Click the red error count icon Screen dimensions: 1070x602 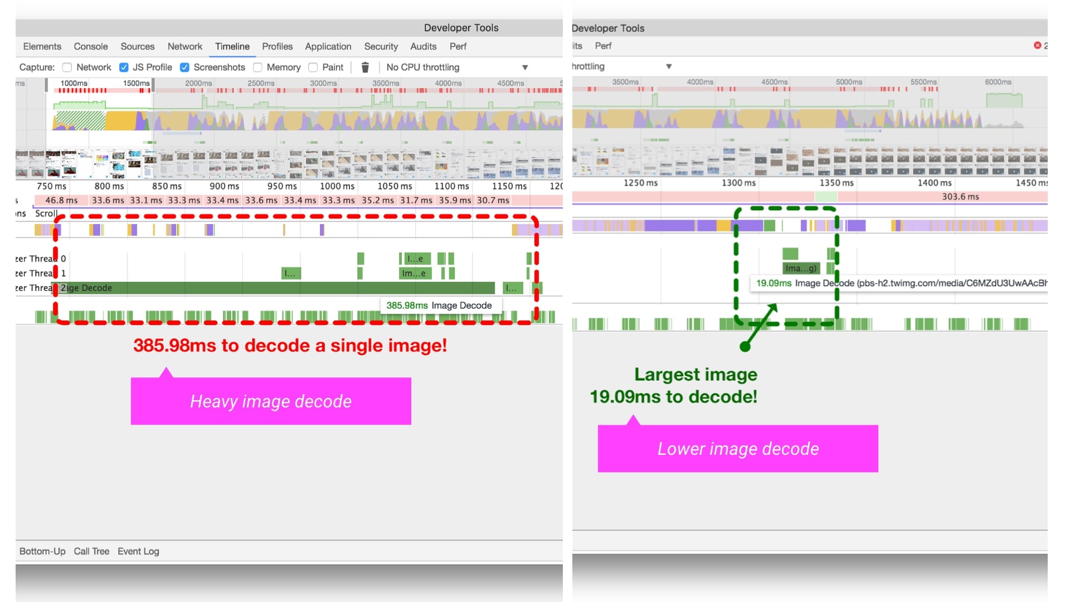1037,45
